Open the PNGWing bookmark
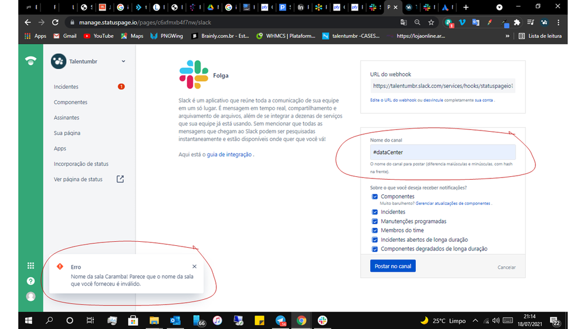The height and width of the screenshot is (329, 586). point(167,36)
